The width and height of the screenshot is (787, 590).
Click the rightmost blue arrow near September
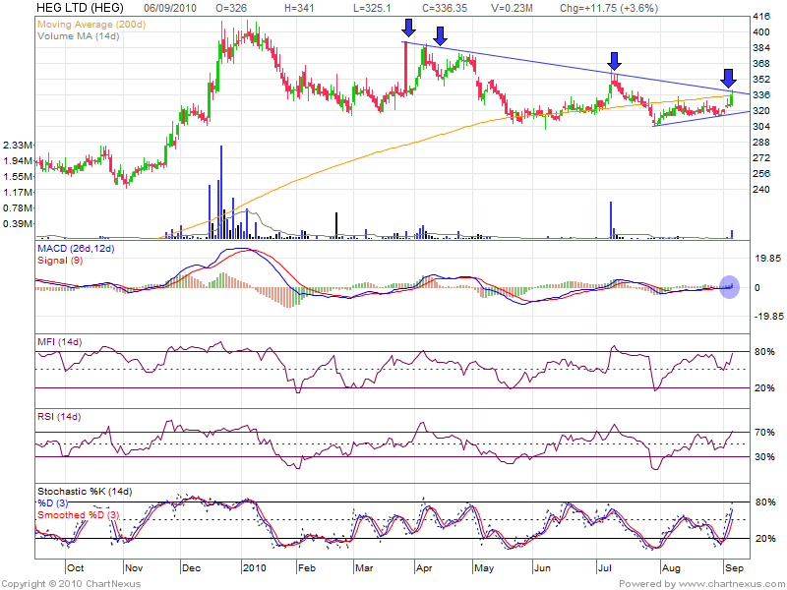pos(729,78)
